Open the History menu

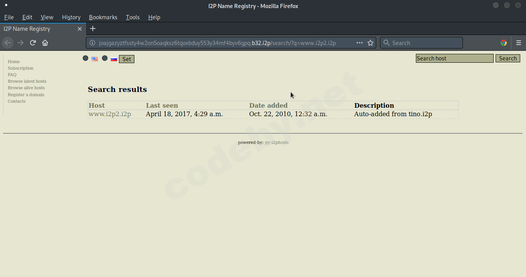click(71, 17)
